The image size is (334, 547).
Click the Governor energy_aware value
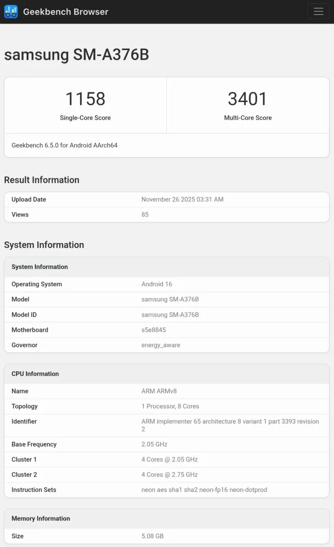click(x=161, y=345)
